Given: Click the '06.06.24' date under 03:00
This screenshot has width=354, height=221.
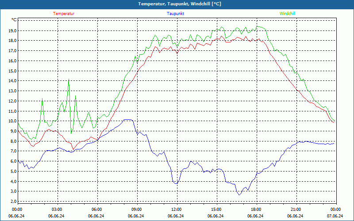Looking at the screenshot, I should tap(56, 216).
